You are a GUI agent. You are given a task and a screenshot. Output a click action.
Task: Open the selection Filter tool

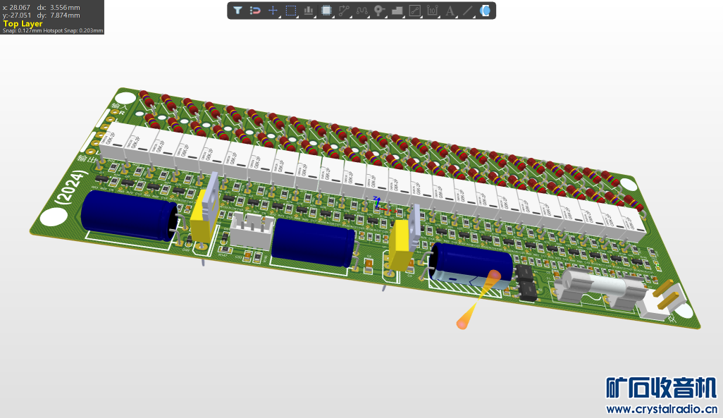coord(238,11)
